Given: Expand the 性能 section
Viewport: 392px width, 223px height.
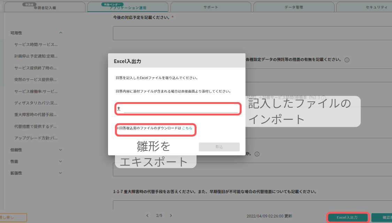Looking at the screenshot, I should click(x=60, y=161).
